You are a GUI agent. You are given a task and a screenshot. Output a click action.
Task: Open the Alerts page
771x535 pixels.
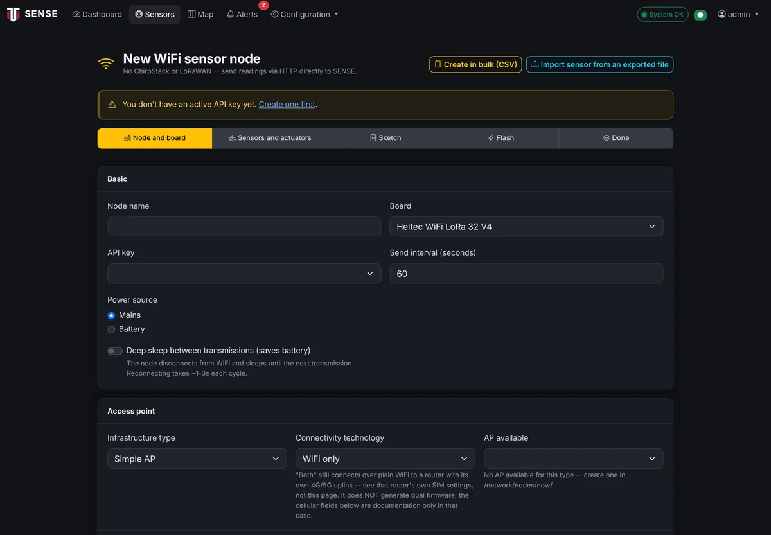[x=242, y=14]
